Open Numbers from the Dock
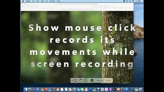 tap(94, 89)
